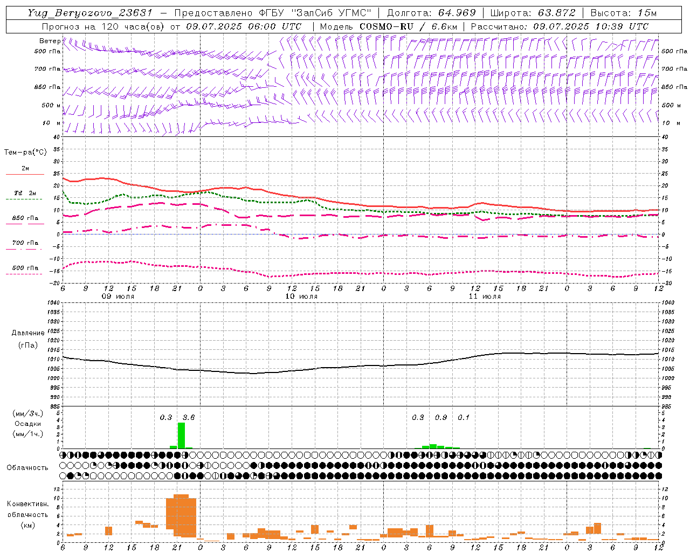Click the tallest green precipitation bar

point(181,436)
